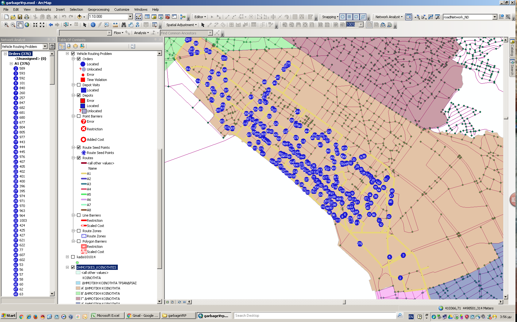Toggle Network Analyst window button
The width and height of the screenshot is (517, 322).
click(408, 17)
